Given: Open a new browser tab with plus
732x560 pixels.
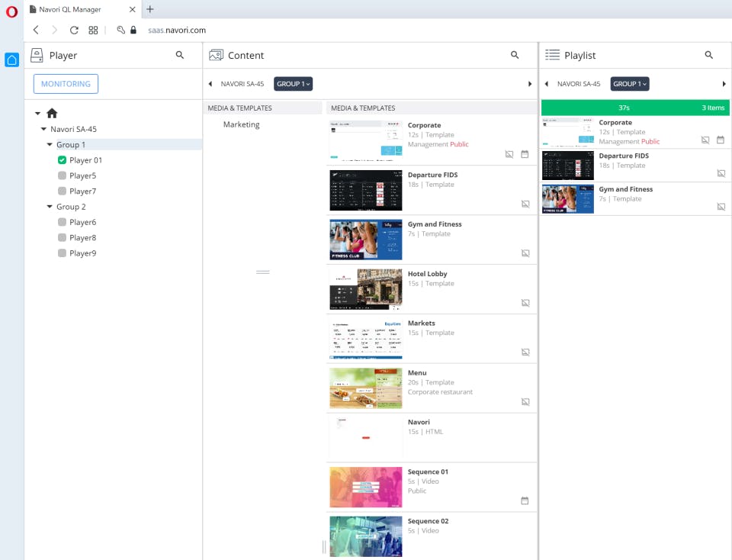Looking at the screenshot, I should tap(150, 9).
